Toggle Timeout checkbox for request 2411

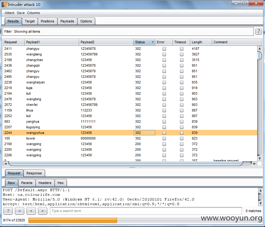(182, 49)
